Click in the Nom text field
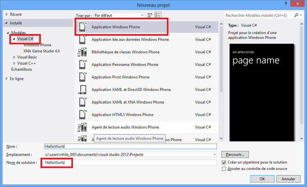The height and width of the screenshot is (187, 307). point(131,146)
